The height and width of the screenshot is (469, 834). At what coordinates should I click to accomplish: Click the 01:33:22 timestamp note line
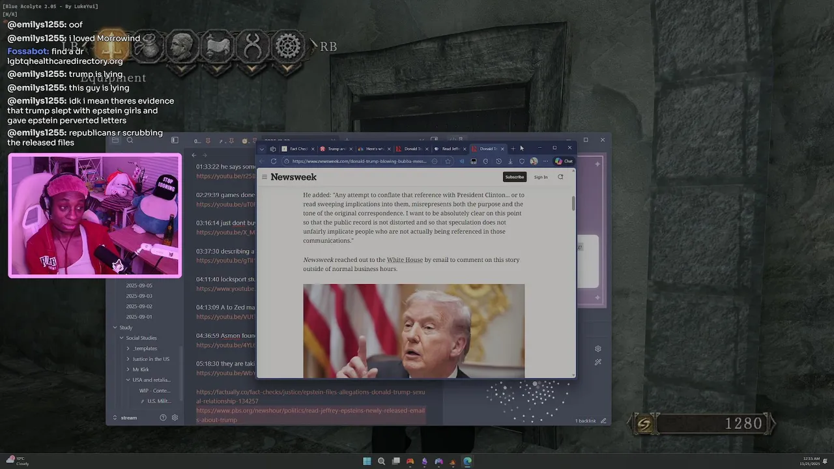(225, 167)
